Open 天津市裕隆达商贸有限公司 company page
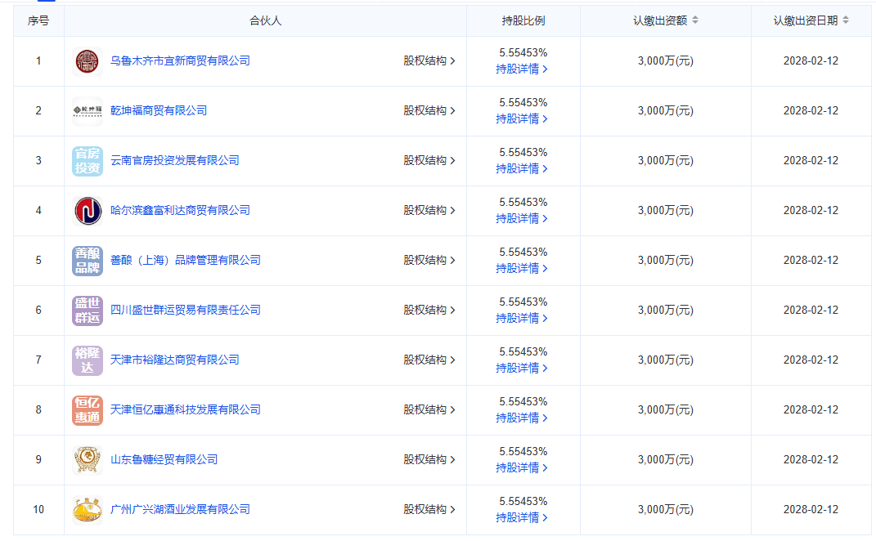 [175, 360]
